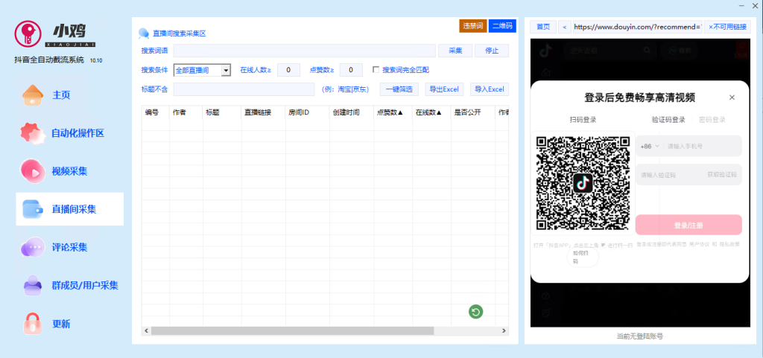Focus the 搜索词语 input field
This screenshot has height=358, width=763.
(x=304, y=51)
